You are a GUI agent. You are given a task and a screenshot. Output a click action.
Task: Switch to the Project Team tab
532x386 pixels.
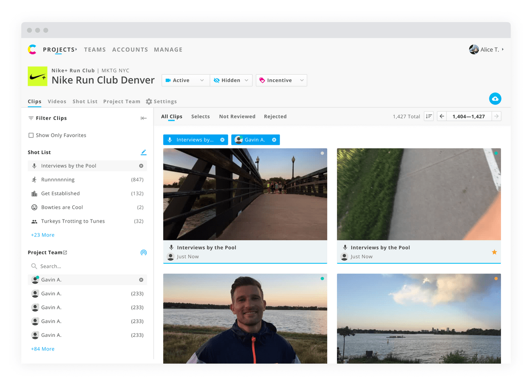coord(122,101)
